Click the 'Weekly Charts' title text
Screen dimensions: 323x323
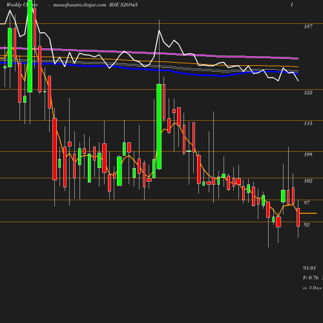pos(22,5)
